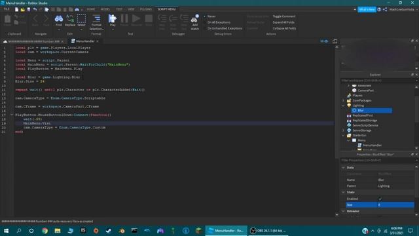
Task: Click Collapse All Folds action
Action: coord(284,28)
